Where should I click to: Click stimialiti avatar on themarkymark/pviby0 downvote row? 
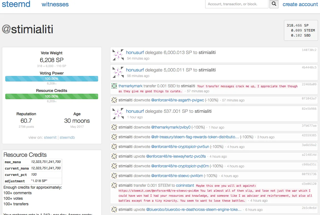(114, 127)
